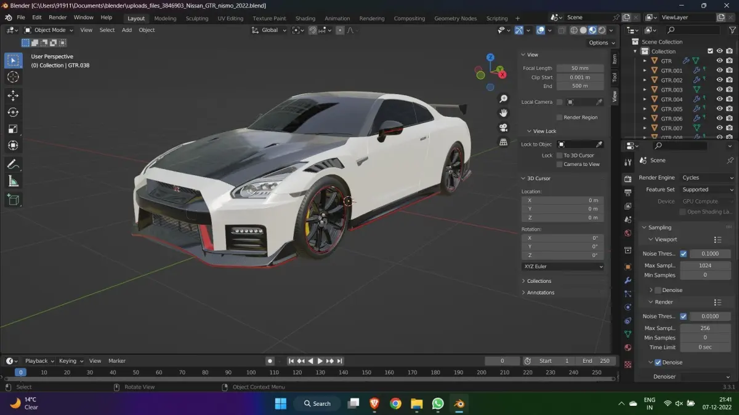Image resolution: width=739 pixels, height=415 pixels.
Task: Open the viewport Add menu
Action: point(127,30)
